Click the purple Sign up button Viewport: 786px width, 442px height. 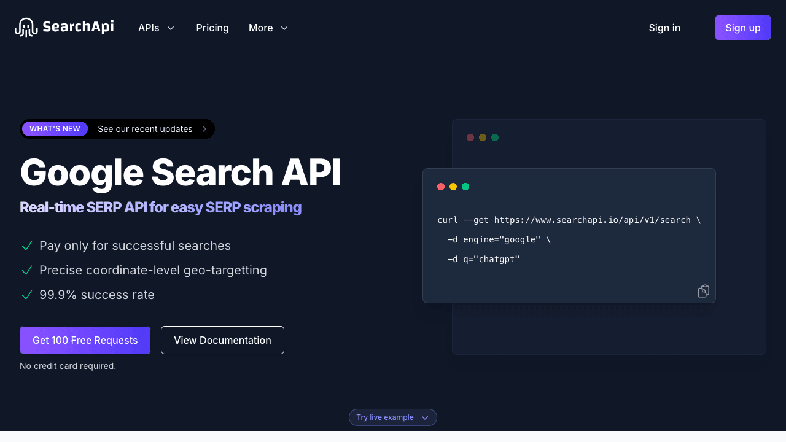pos(742,28)
